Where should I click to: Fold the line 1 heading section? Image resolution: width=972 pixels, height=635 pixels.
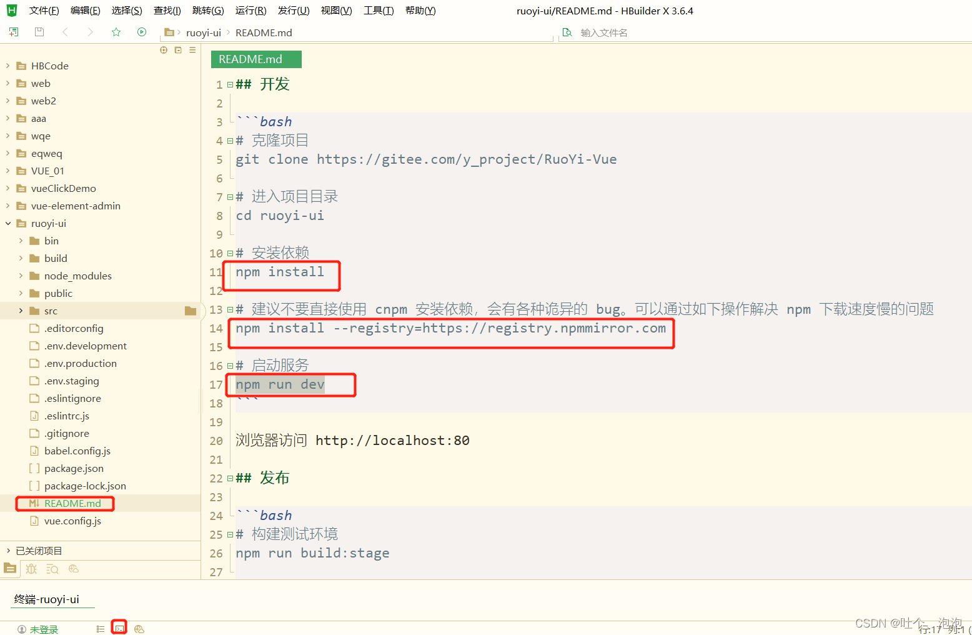[231, 84]
